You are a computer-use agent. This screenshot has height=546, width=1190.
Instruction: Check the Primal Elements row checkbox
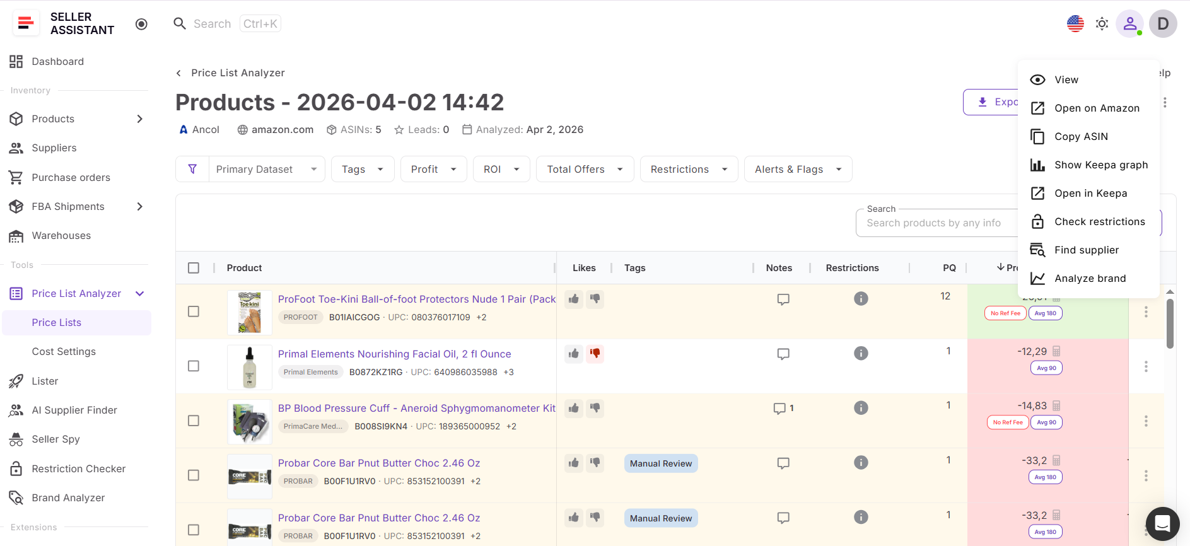[194, 366]
